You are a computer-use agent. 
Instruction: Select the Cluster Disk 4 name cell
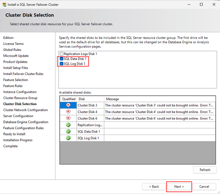[90, 112]
